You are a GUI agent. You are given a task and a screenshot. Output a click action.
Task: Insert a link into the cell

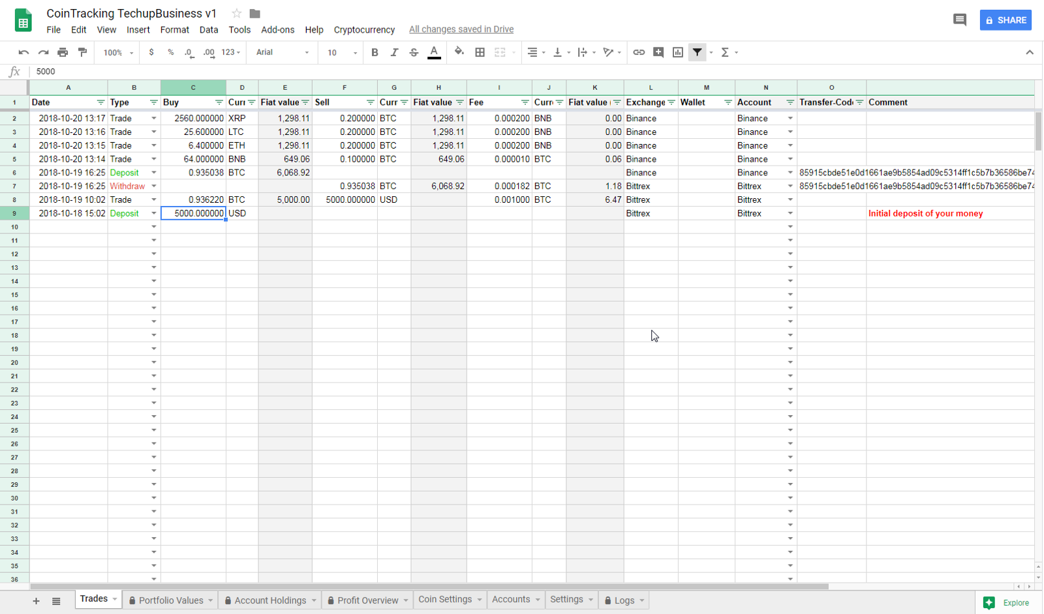pos(639,52)
